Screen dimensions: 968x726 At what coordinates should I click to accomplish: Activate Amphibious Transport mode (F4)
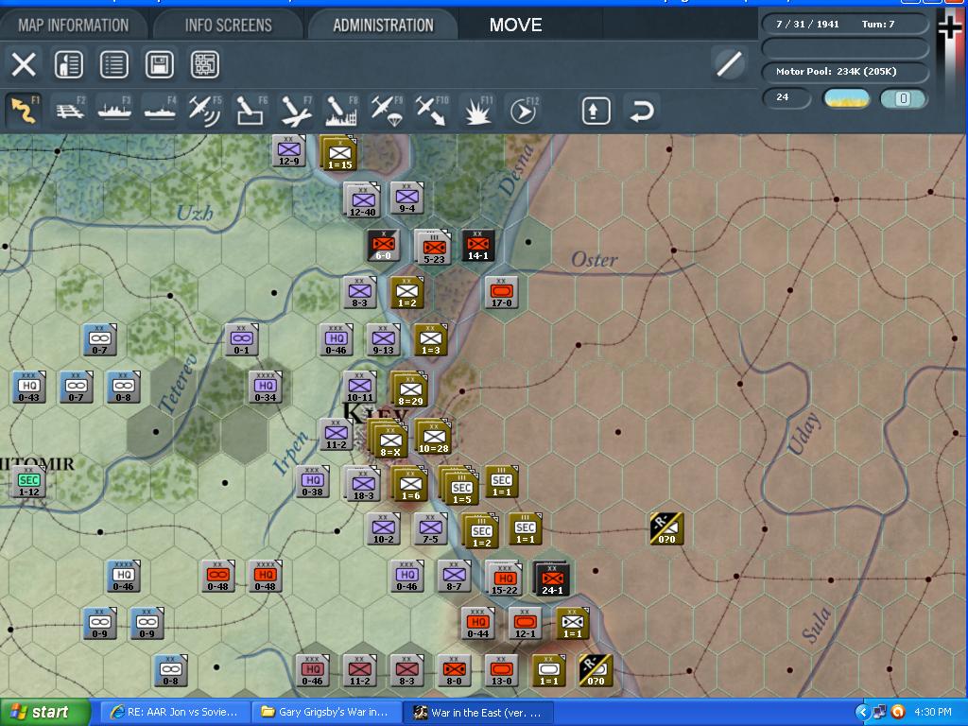[160, 111]
